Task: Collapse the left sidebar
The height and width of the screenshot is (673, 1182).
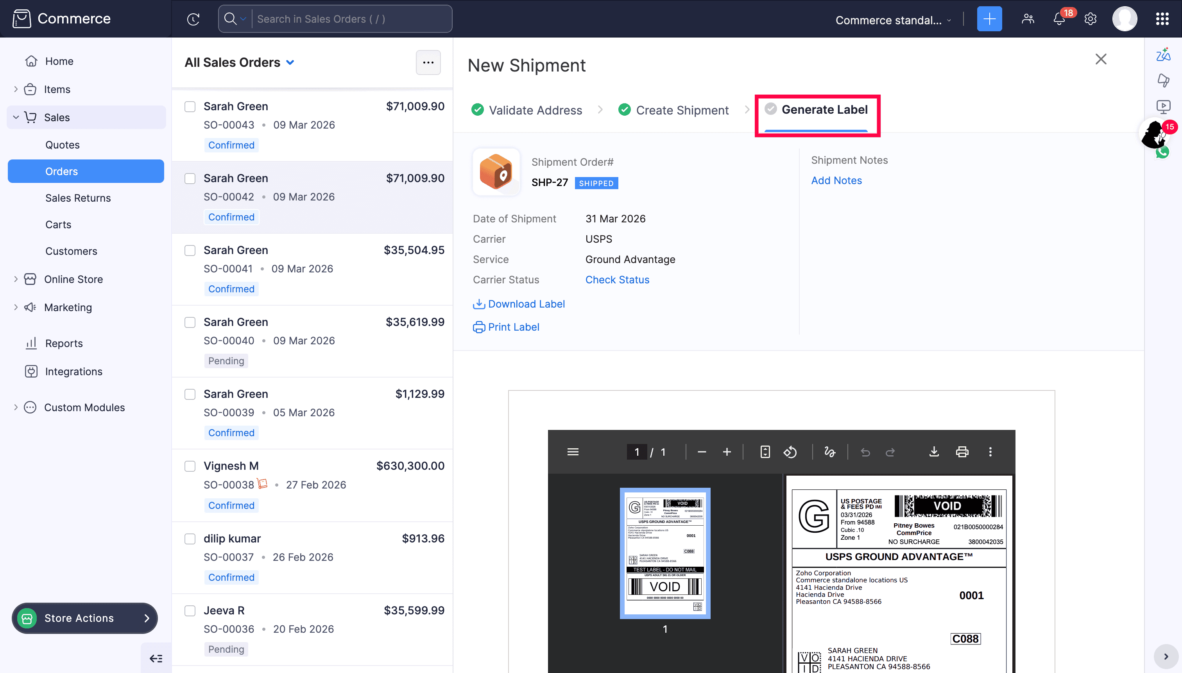Action: pyautogui.click(x=156, y=658)
